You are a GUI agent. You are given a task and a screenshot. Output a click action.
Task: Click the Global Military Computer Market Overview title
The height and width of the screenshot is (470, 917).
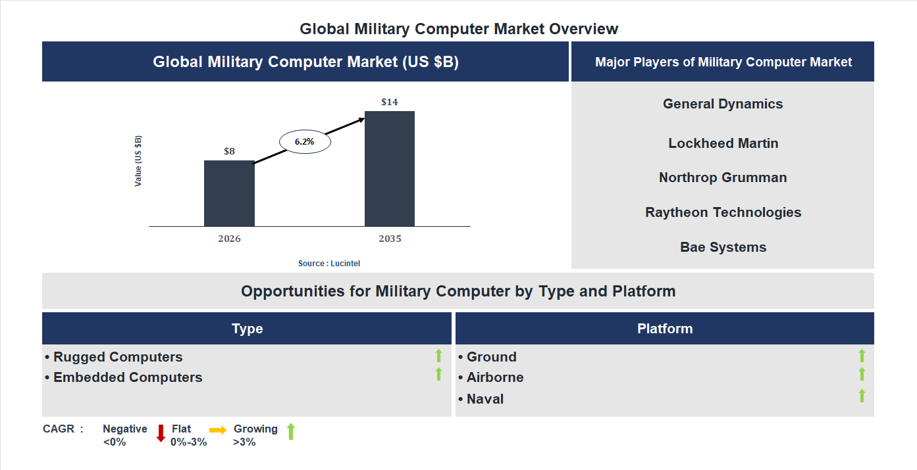(x=459, y=29)
